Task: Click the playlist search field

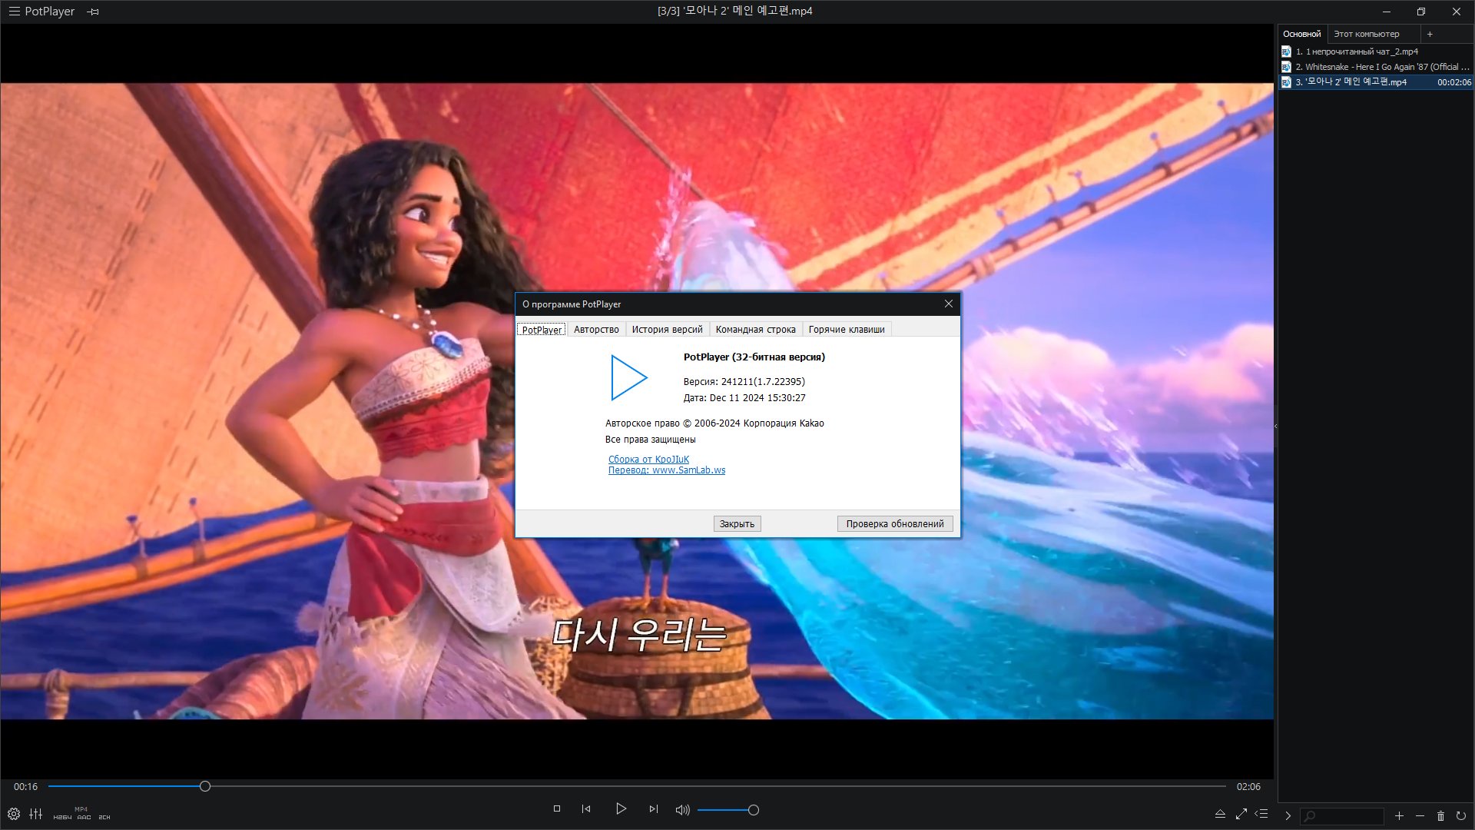Action: [x=1342, y=816]
